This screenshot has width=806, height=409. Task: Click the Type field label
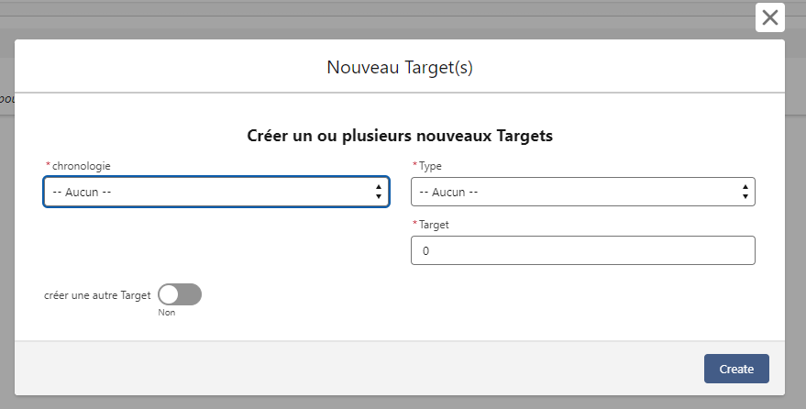[x=430, y=166]
